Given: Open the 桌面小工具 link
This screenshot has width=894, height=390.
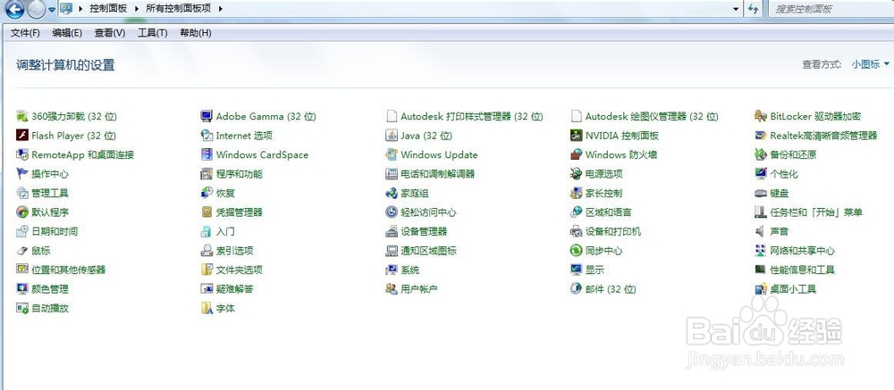Looking at the screenshot, I should [x=793, y=288].
